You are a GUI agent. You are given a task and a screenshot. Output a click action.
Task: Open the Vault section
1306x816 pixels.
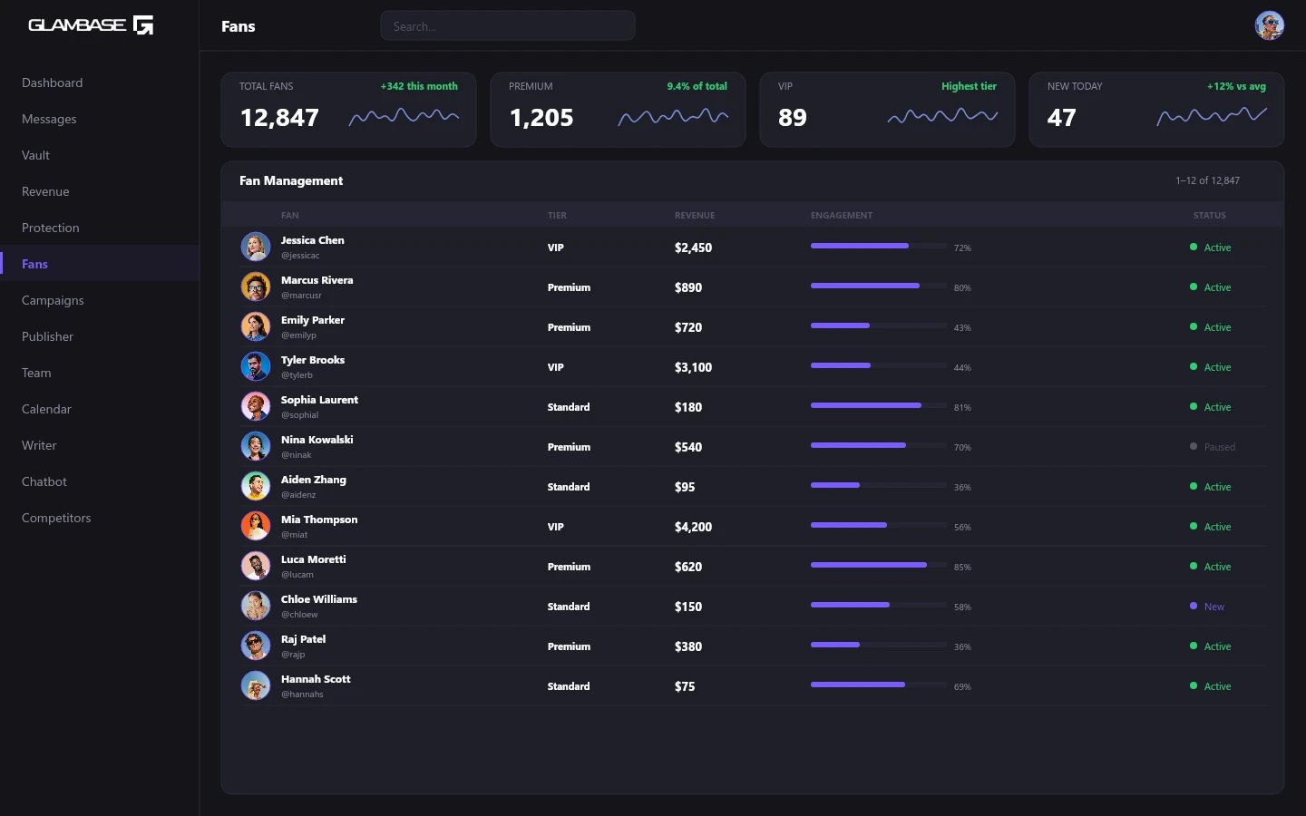[x=36, y=155]
